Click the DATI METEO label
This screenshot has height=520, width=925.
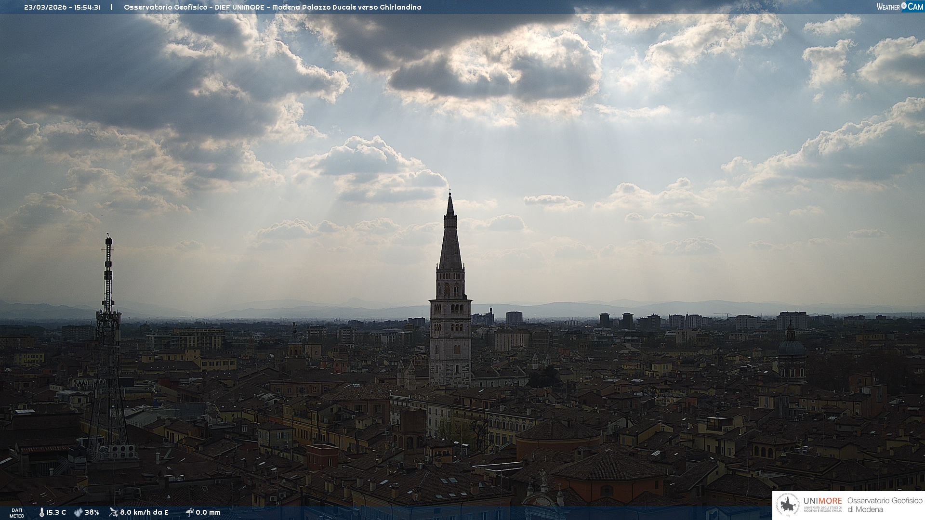[17, 513]
